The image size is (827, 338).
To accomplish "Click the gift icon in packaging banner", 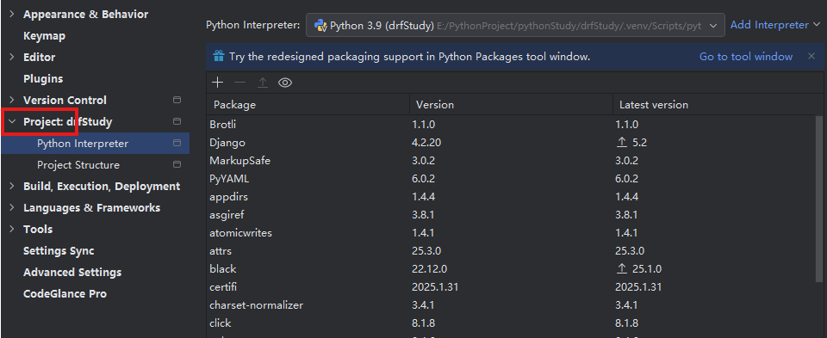I will point(218,57).
